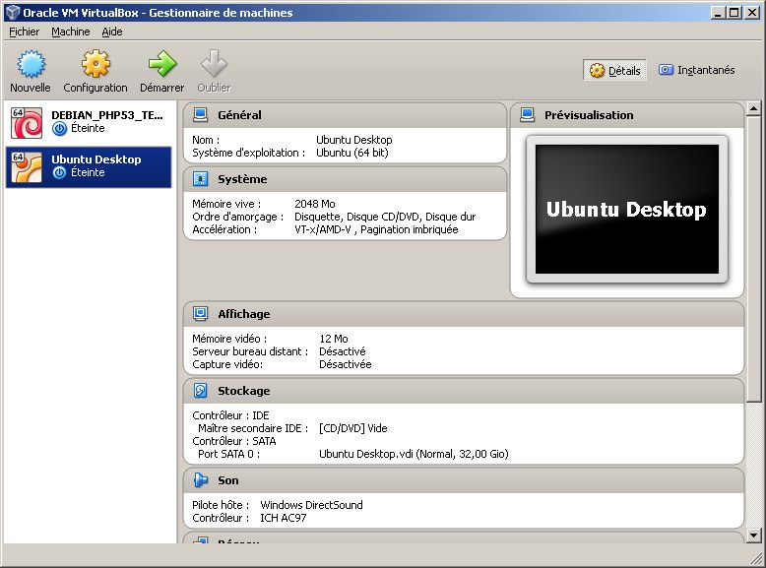
Task: Click 'Windows DirectSound' host driver value
Action: [311, 505]
